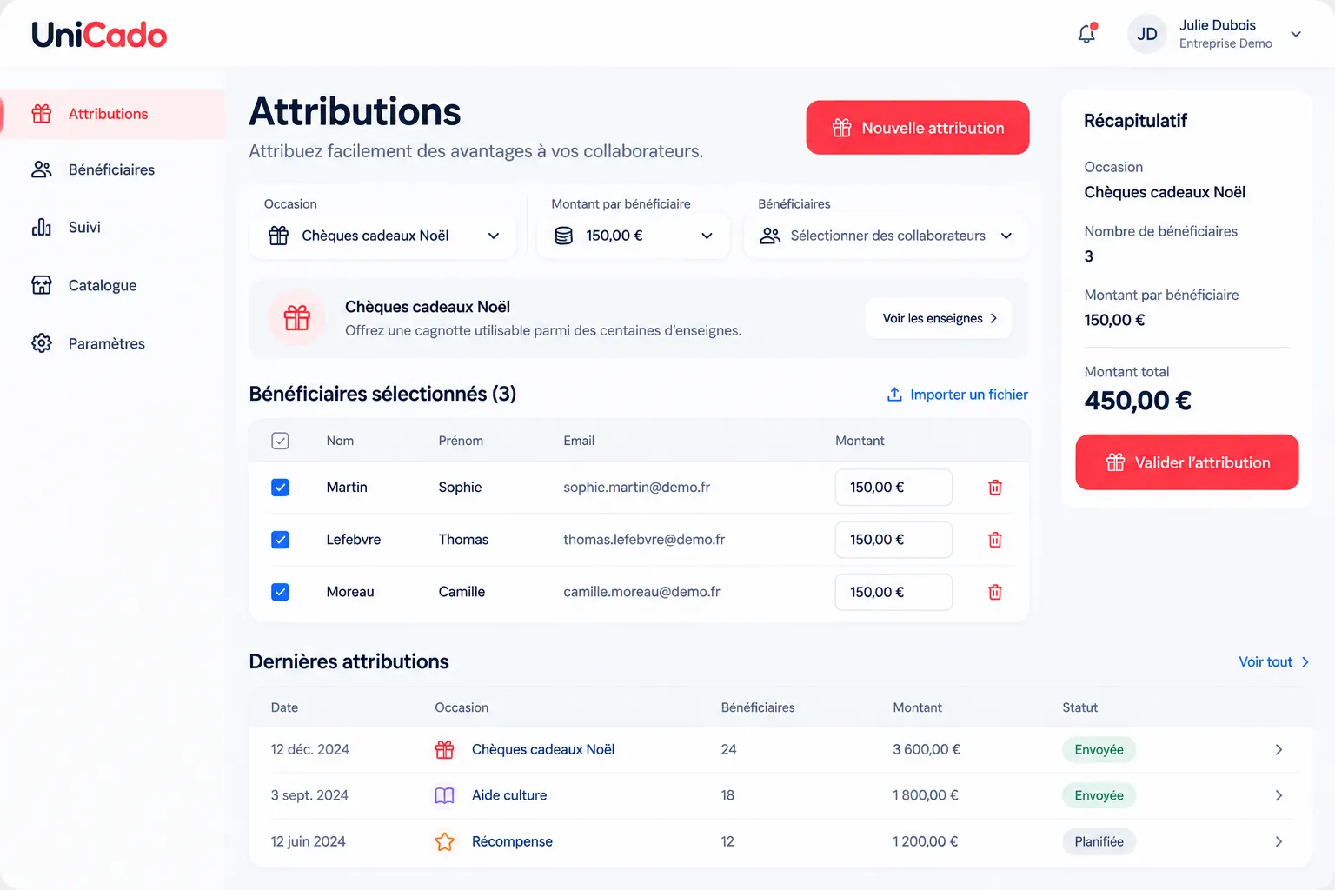Image resolution: width=1335 pixels, height=890 pixels.
Task: Uncheck Sophie Martin's checkbox
Action: coord(280,488)
